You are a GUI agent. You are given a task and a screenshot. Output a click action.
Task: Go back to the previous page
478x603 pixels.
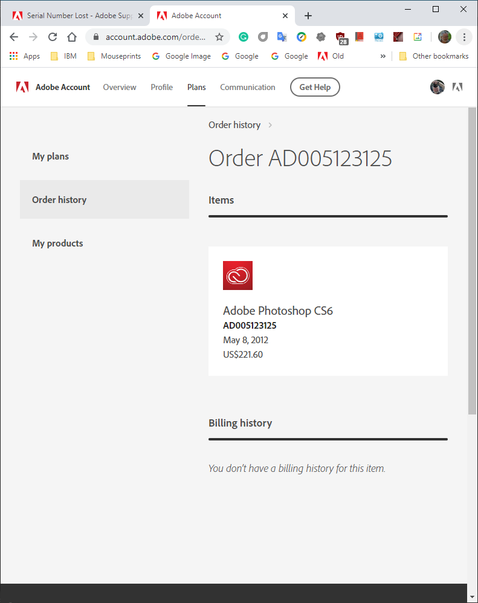tap(14, 37)
